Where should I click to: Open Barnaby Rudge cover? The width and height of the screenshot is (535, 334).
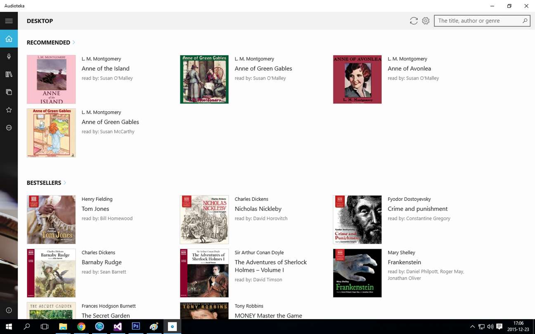(51, 273)
